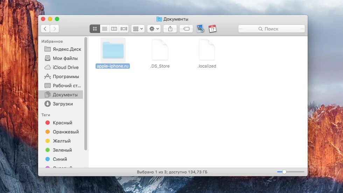Open Загрузки in the sidebar
The width and height of the screenshot is (343, 193).
pyautogui.click(x=61, y=104)
